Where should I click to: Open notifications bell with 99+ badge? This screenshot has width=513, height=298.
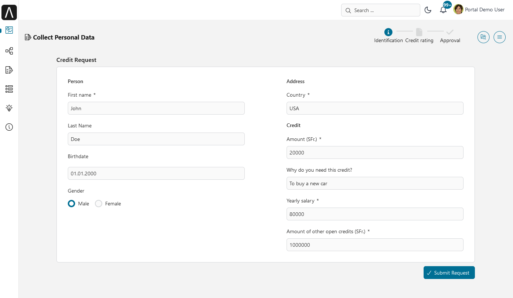(x=443, y=10)
